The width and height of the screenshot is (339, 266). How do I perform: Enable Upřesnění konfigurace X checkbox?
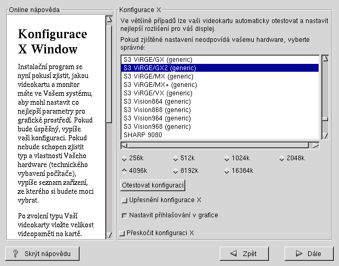(125, 201)
